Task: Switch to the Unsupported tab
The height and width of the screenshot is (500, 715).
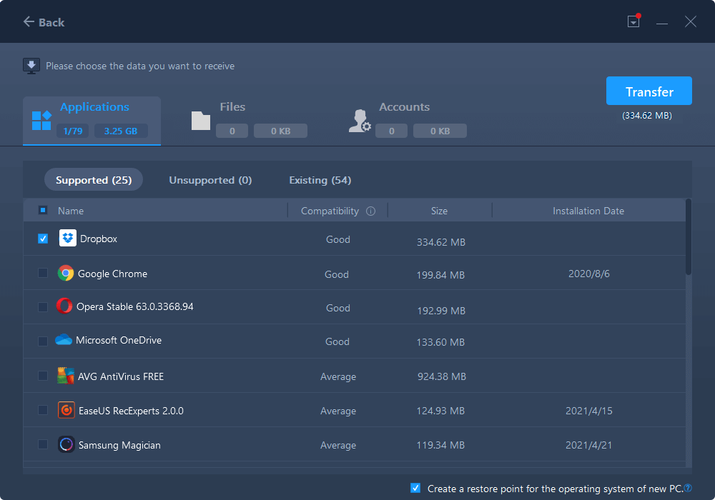Action: coord(210,179)
